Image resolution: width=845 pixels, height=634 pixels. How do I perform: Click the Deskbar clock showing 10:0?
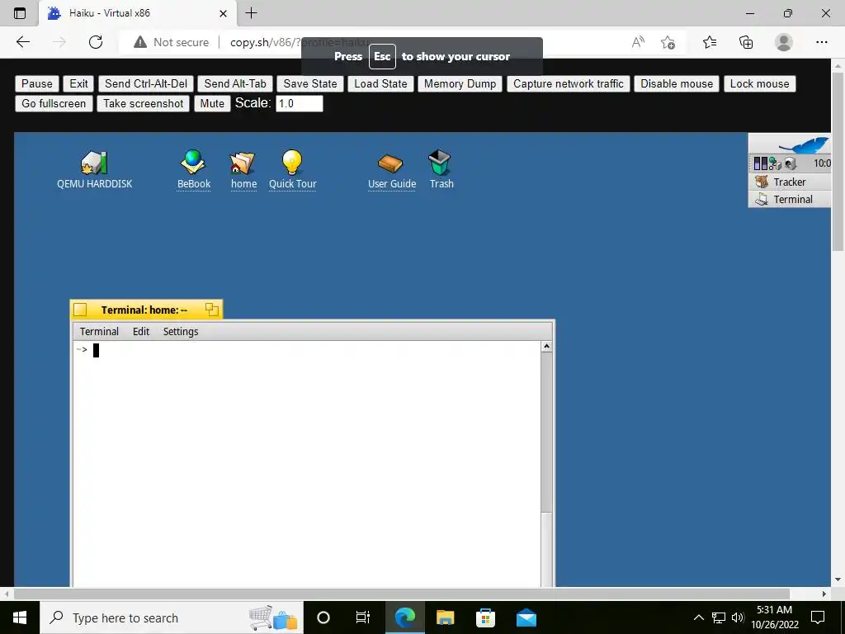821,163
